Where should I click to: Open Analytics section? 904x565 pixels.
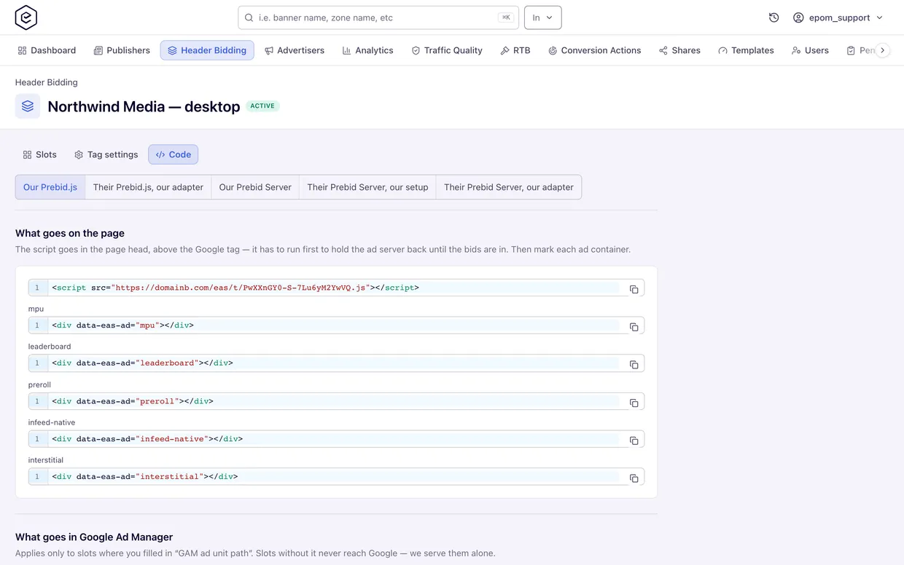(367, 50)
